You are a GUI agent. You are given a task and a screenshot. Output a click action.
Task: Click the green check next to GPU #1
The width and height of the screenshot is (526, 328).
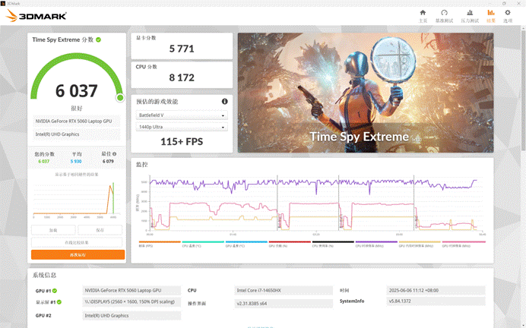[55, 291]
